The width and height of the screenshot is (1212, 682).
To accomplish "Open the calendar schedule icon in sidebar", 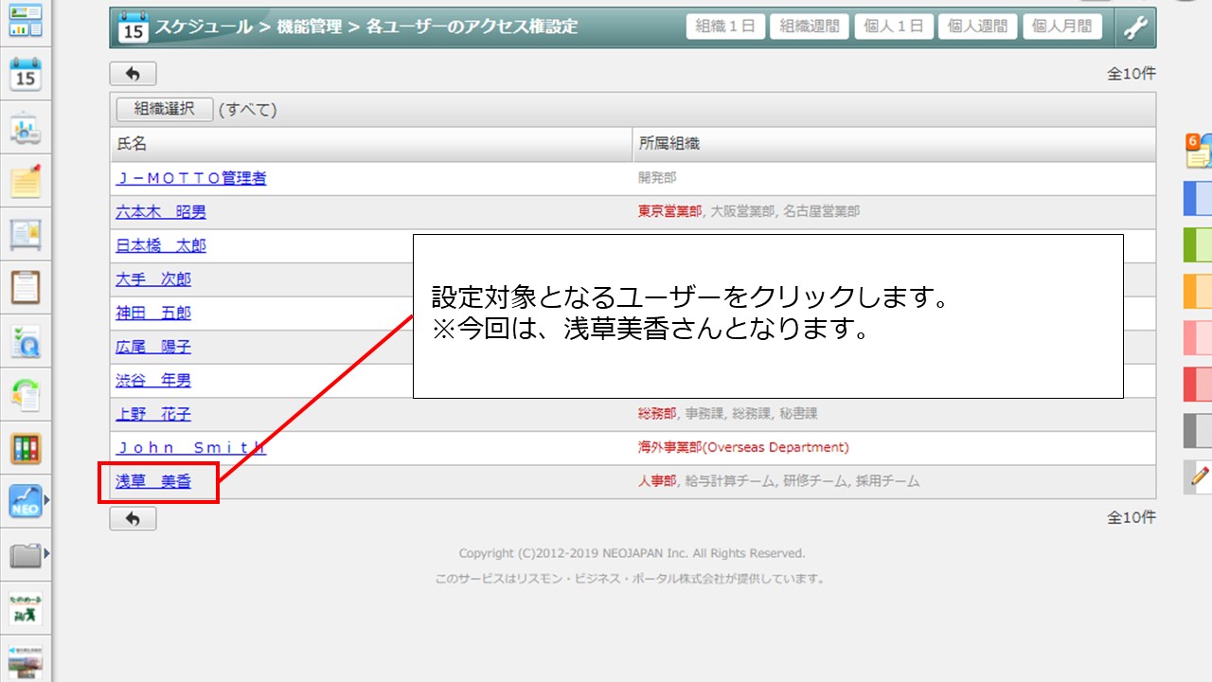I will [26, 73].
